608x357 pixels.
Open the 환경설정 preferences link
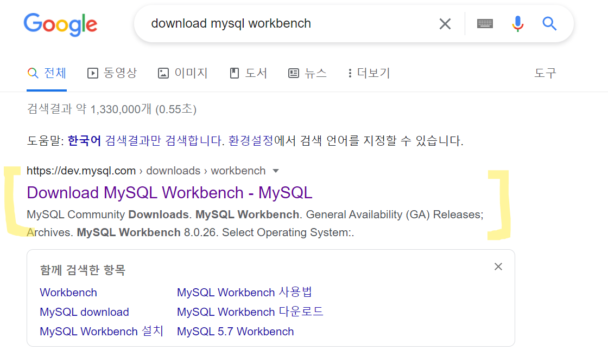pyautogui.click(x=251, y=140)
